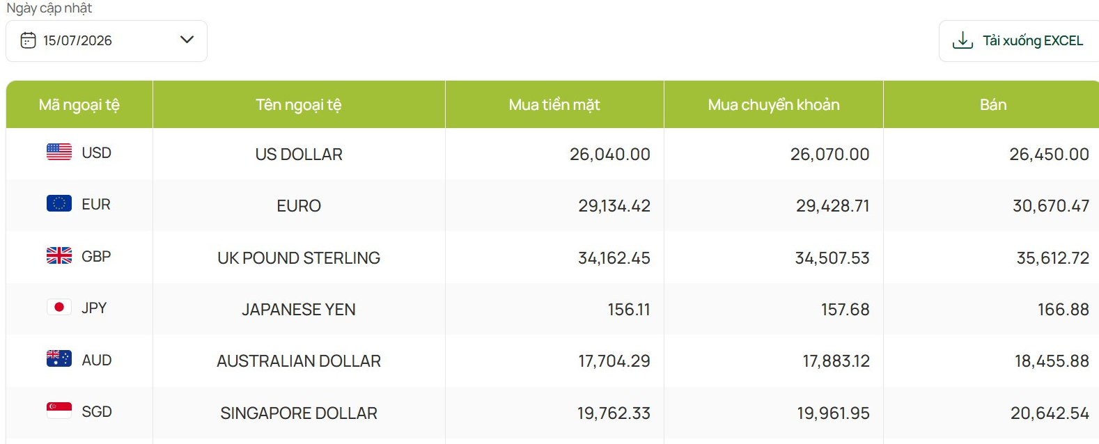
Task: Click the UK flag icon
Action: [59, 255]
